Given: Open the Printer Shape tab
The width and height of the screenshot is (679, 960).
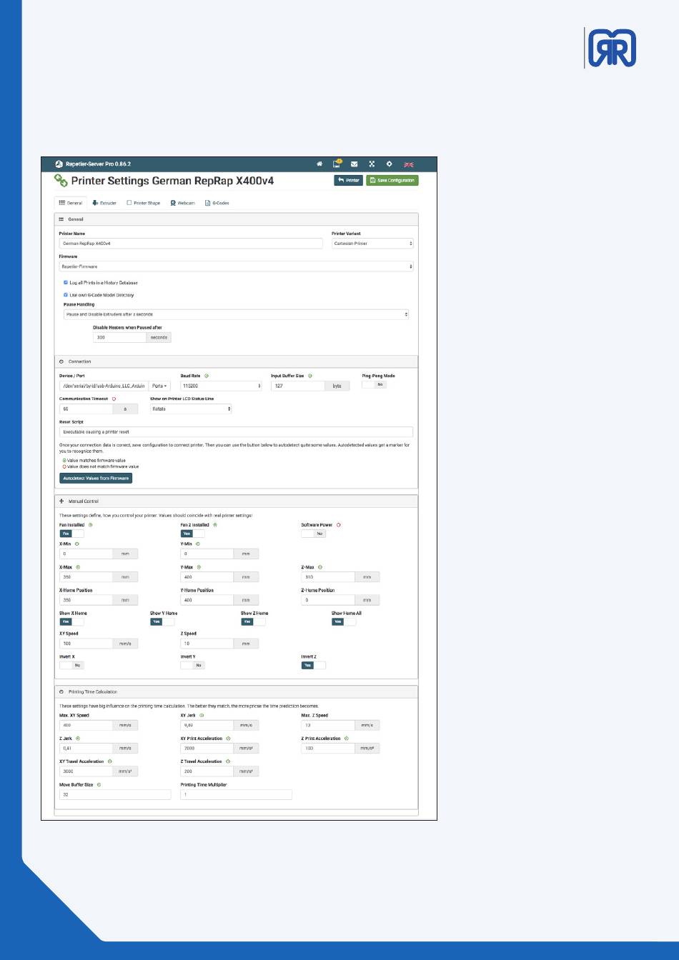Looking at the screenshot, I should (x=144, y=203).
